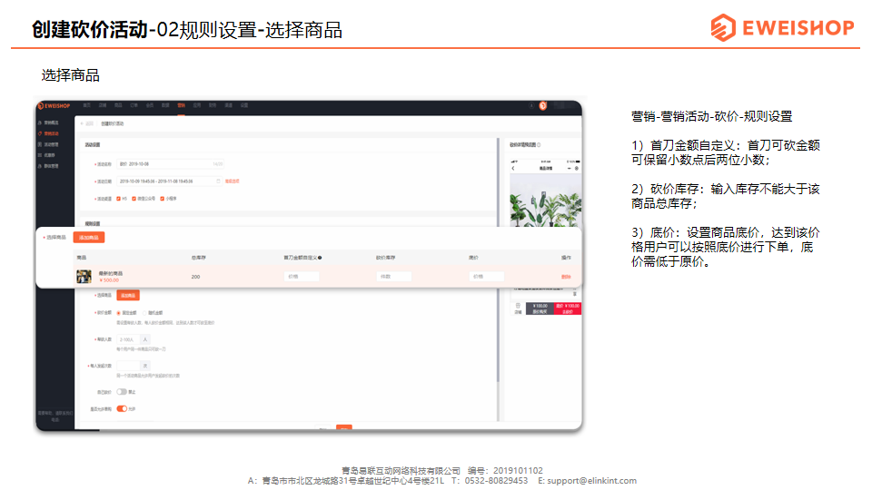This screenshot has width=872, height=490.
Task: Uncheck the 小程序 channel checkbox
Action: pos(163,199)
